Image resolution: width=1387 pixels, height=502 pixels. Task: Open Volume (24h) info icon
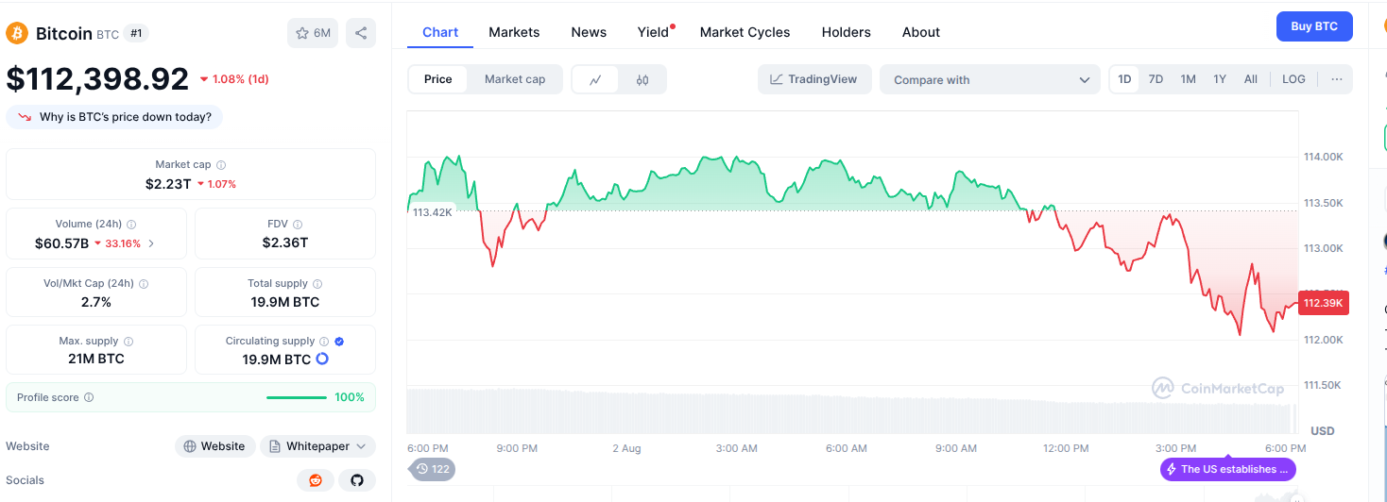pyautogui.click(x=131, y=225)
